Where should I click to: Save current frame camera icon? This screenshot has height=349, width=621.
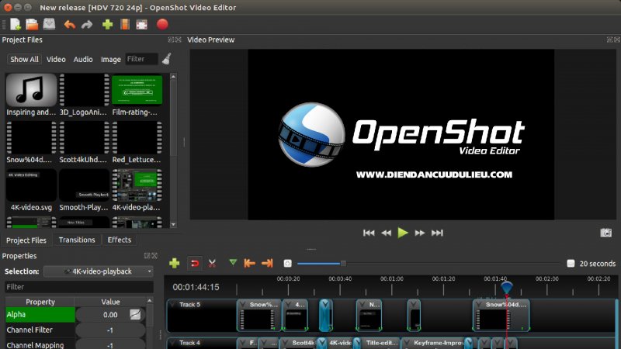click(605, 233)
